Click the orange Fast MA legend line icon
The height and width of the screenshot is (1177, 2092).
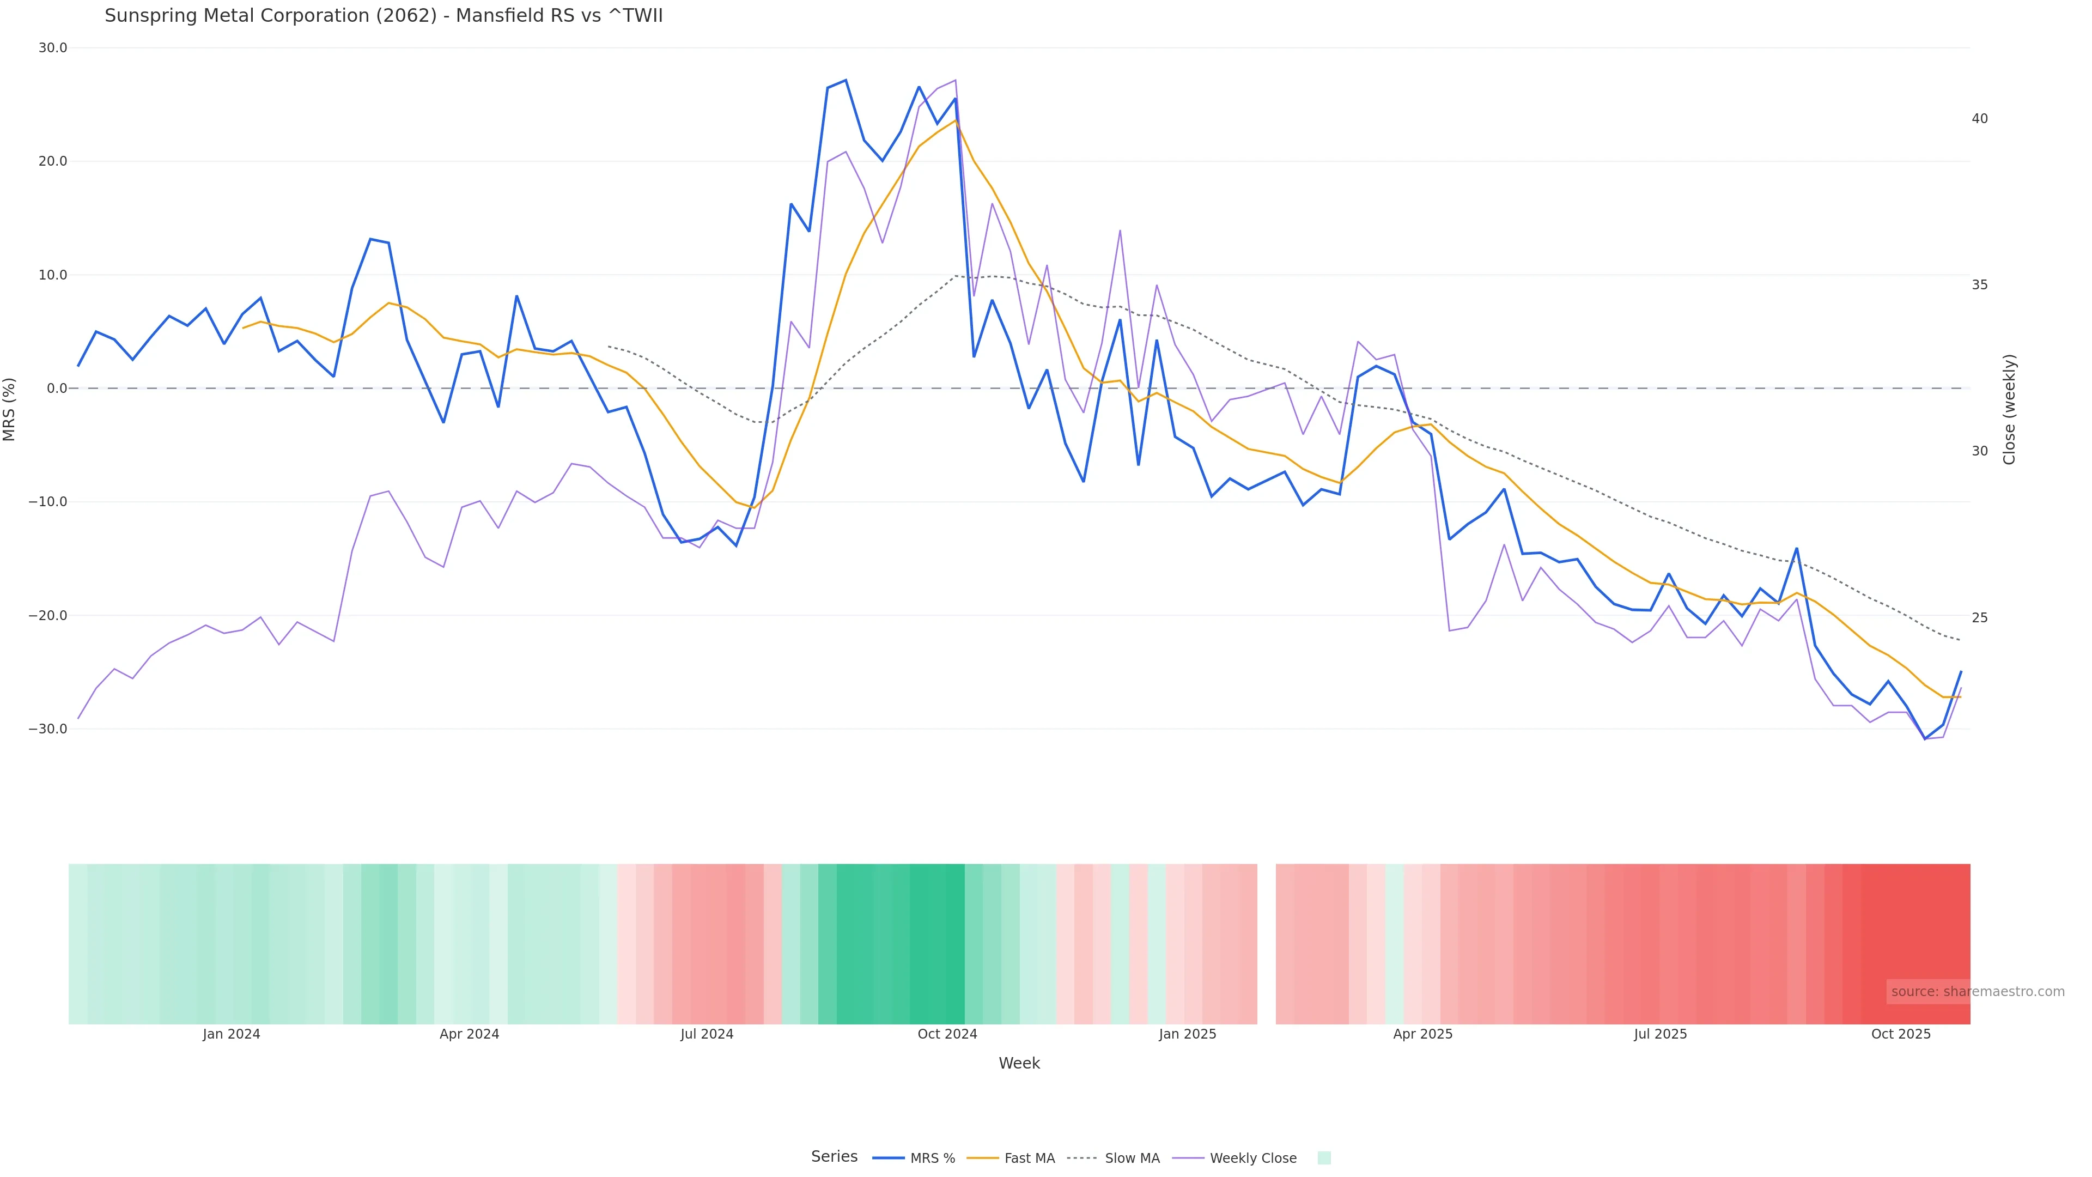(983, 1158)
